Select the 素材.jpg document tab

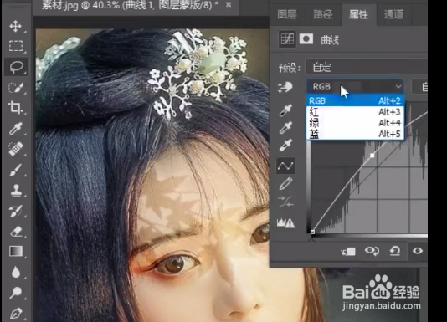tap(130, 5)
